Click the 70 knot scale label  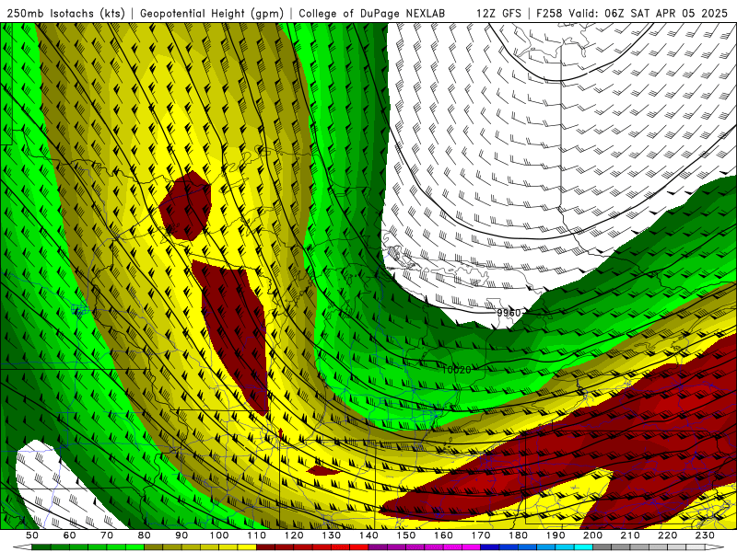coord(107,535)
